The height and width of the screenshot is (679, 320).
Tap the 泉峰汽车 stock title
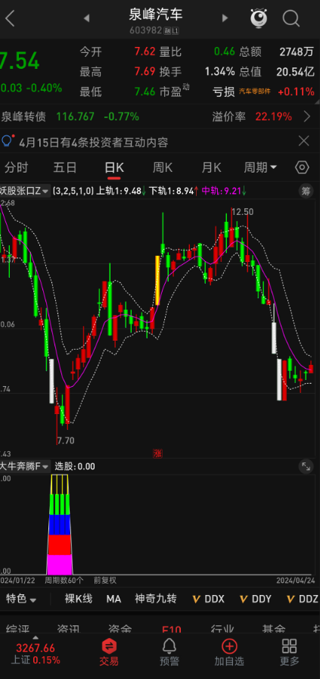(156, 14)
